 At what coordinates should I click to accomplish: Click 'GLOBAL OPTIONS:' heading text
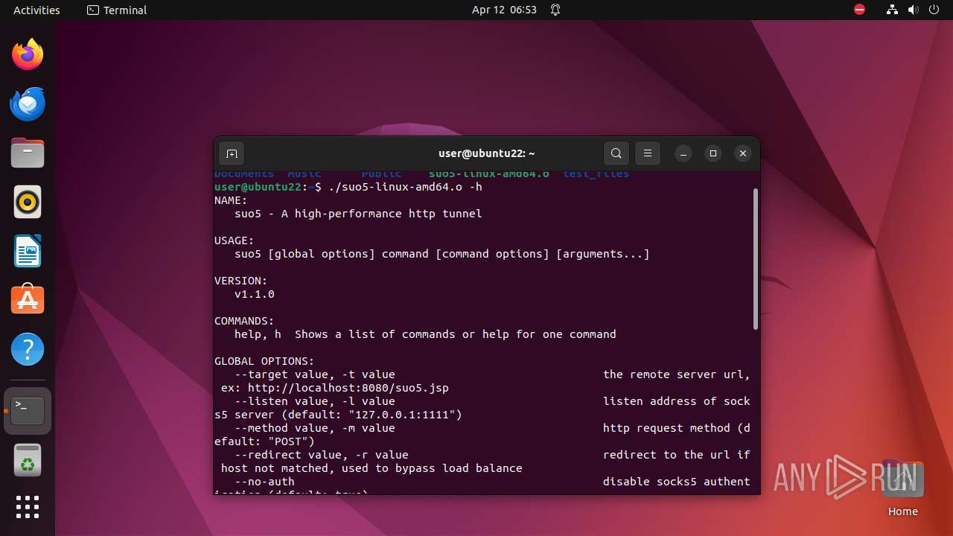click(x=264, y=361)
